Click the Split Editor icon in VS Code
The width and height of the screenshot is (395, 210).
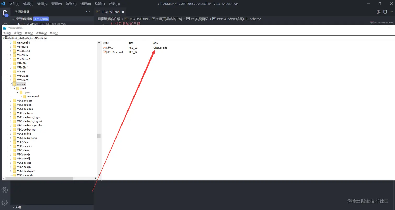pyautogui.click(x=385, y=12)
